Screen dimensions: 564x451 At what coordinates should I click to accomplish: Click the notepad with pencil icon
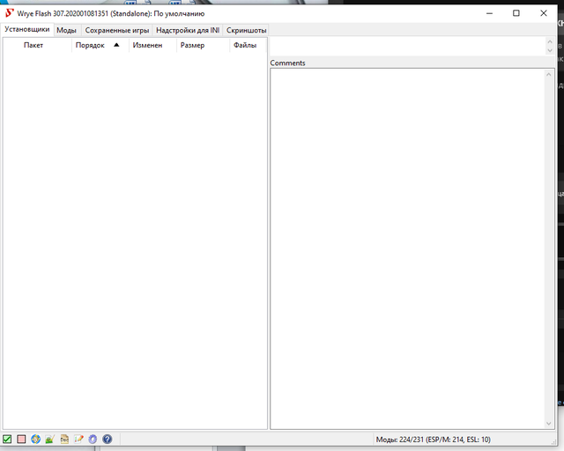78,439
